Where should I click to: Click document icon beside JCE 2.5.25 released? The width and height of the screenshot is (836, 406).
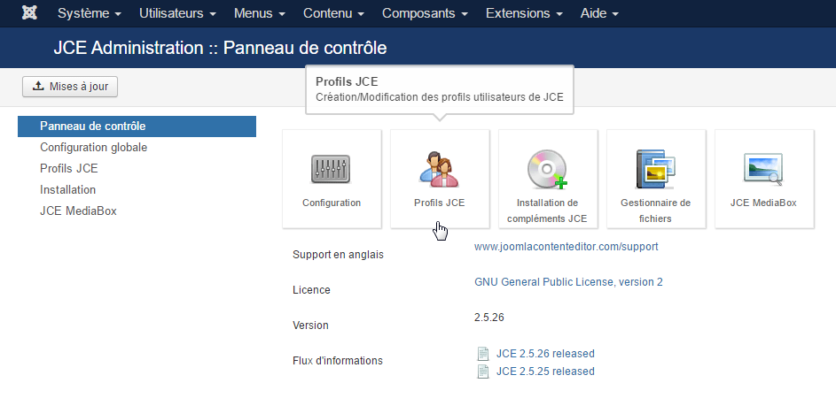click(482, 372)
